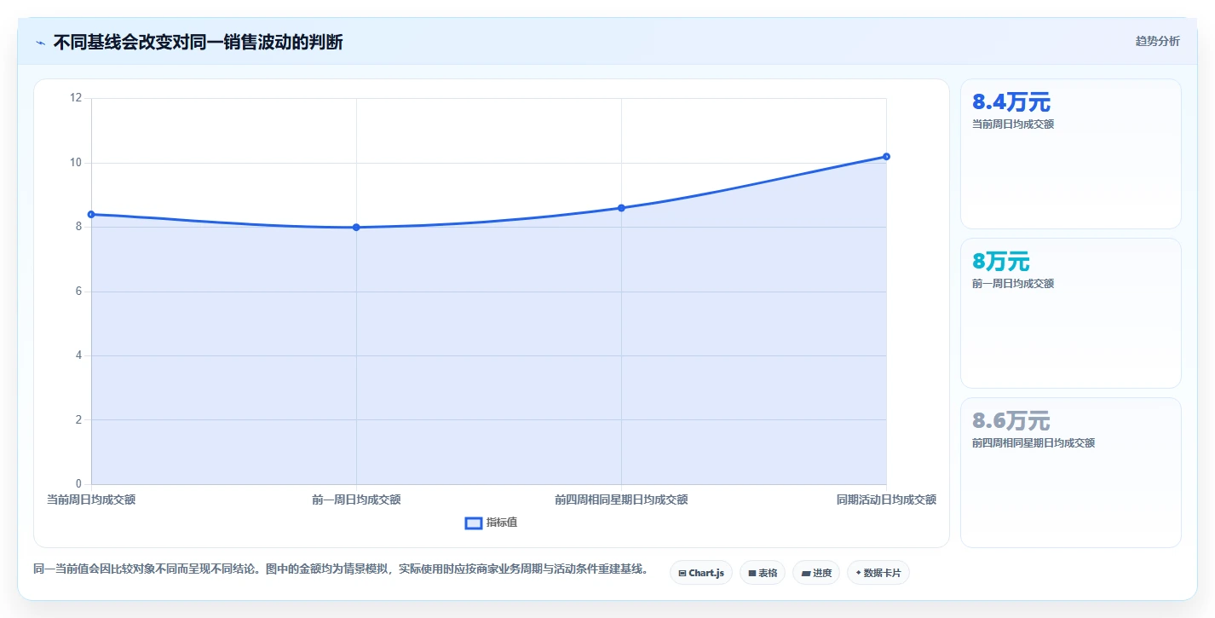Select the 数据卡片 tag chip
Image resolution: width=1215 pixels, height=618 pixels.
click(878, 573)
